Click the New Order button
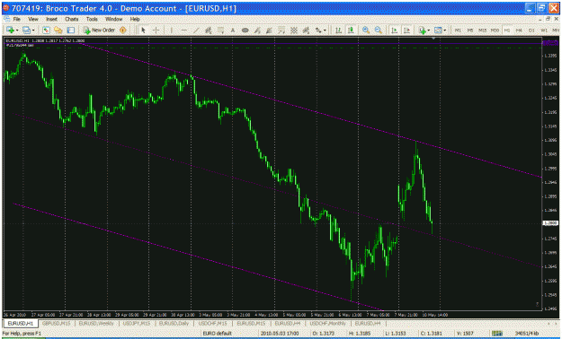The image size is (562, 339). [x=99, y=30]
